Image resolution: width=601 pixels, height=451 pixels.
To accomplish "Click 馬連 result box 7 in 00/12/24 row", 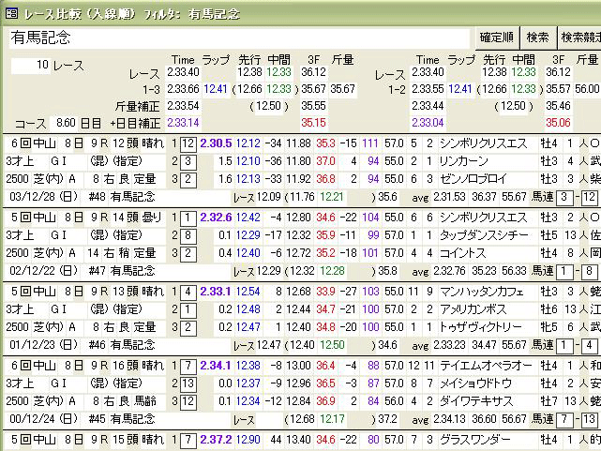I will pos(563,419).
